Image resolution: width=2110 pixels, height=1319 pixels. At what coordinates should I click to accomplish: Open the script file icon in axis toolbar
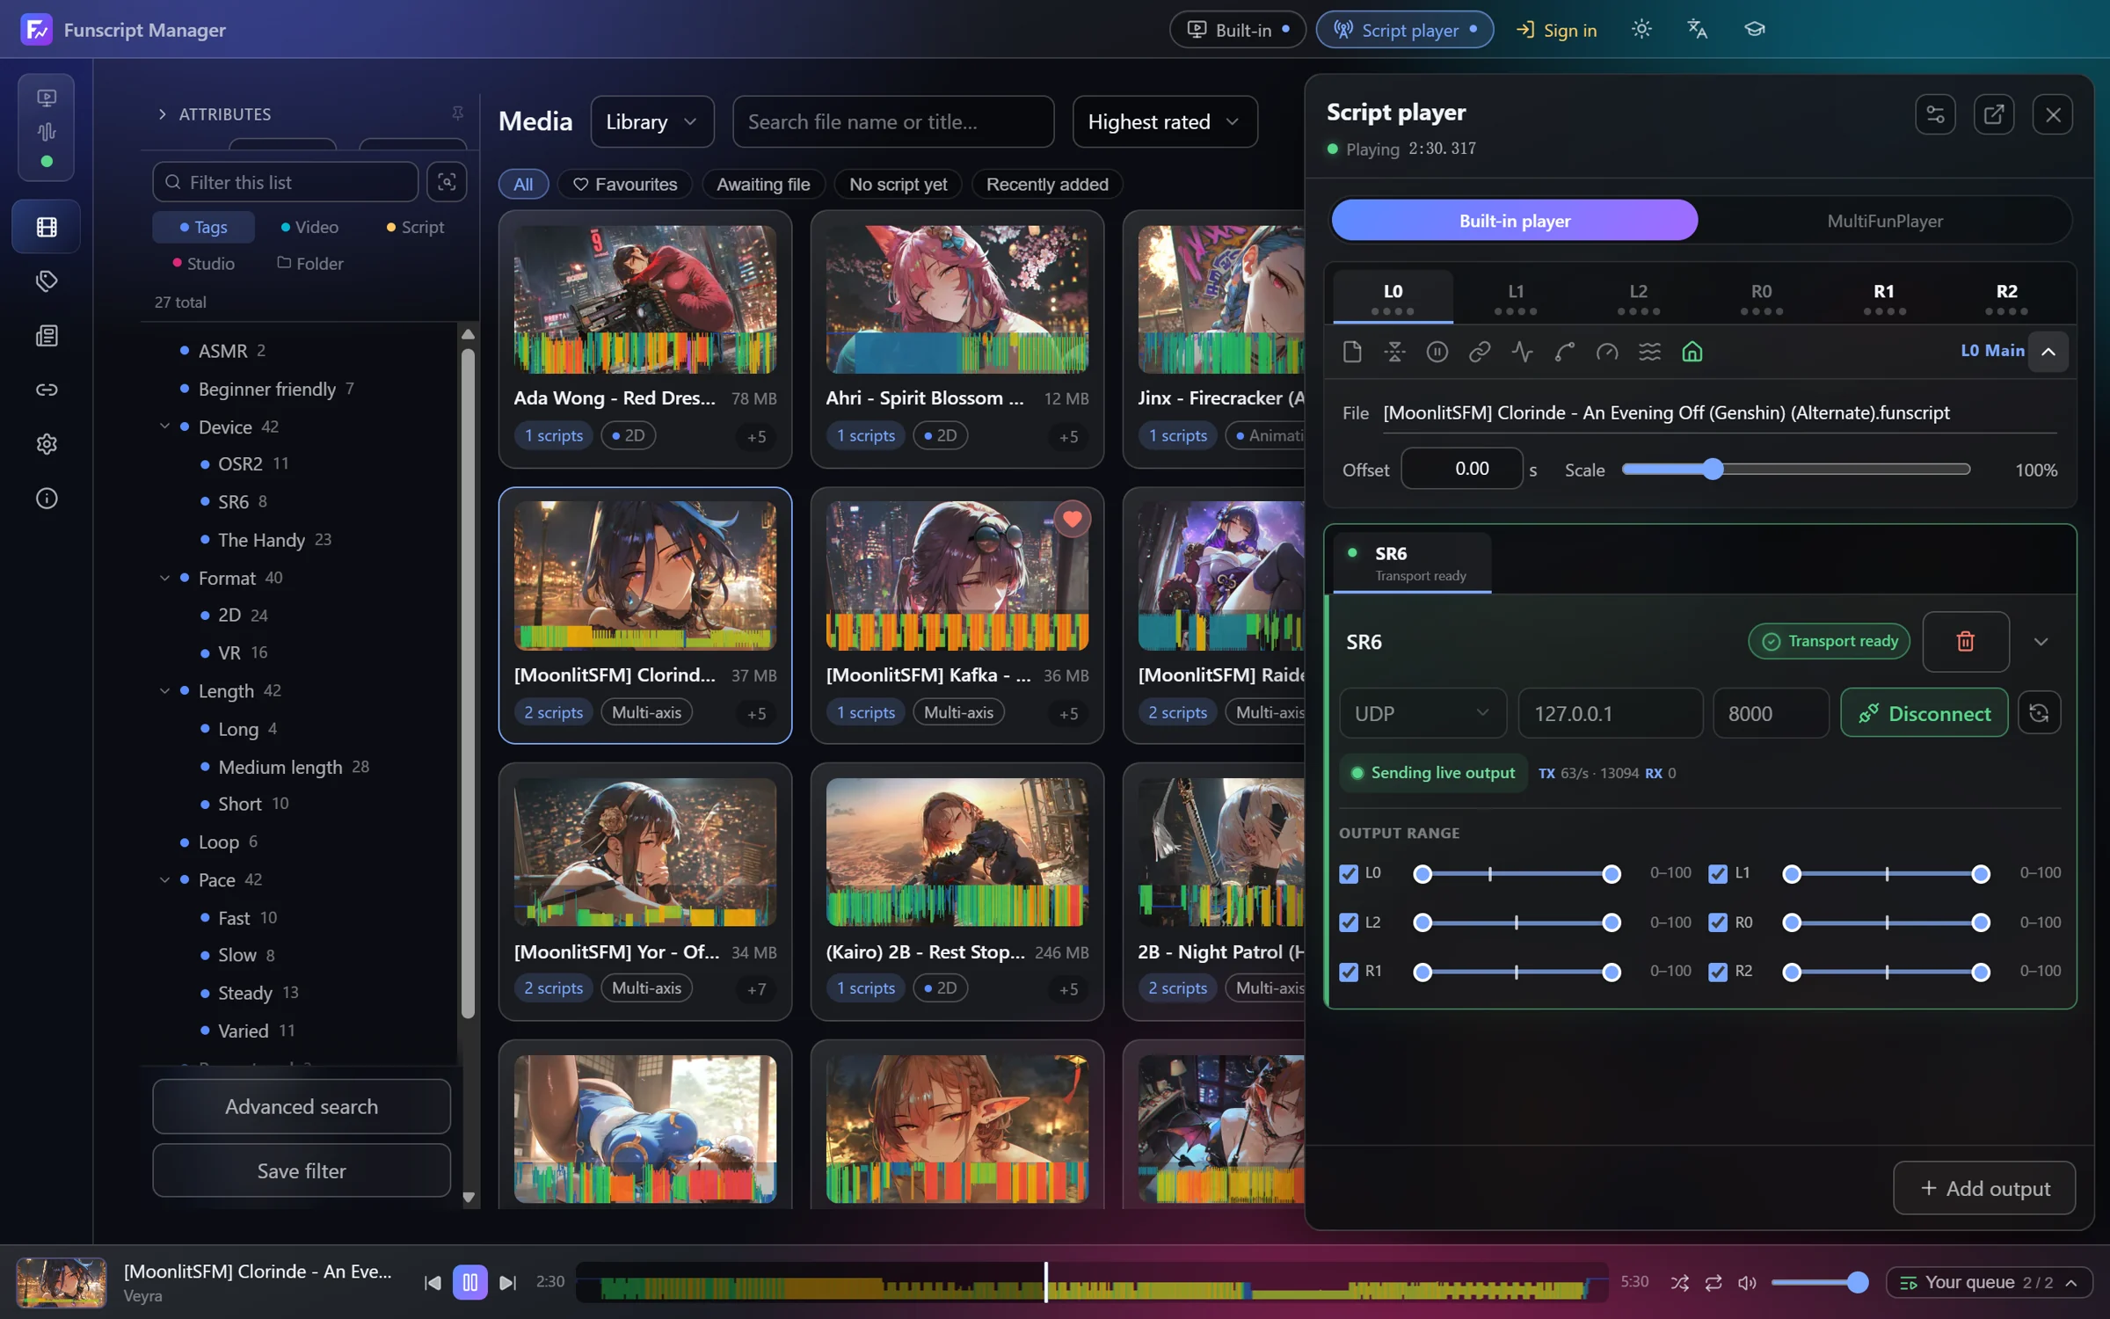click(1352, 352)
